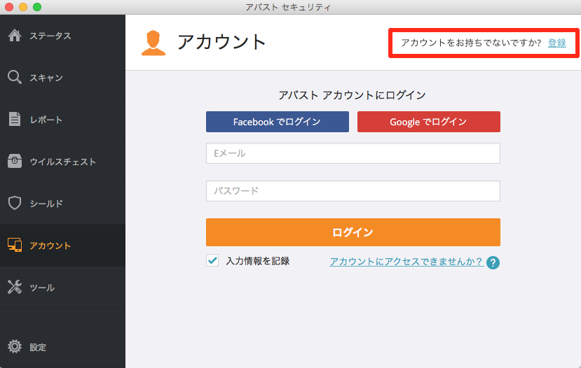Click the 登録 registration link
The width and height of the screenshot is (581, 368).
557,43
